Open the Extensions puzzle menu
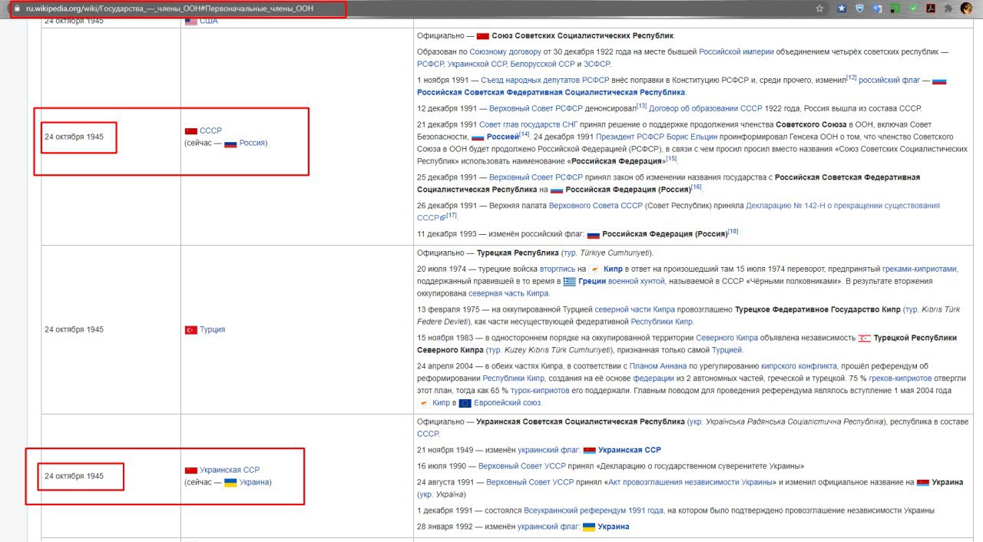Image resolution: width=983 pixels, height=542 pixels. (x=948, y=8)
